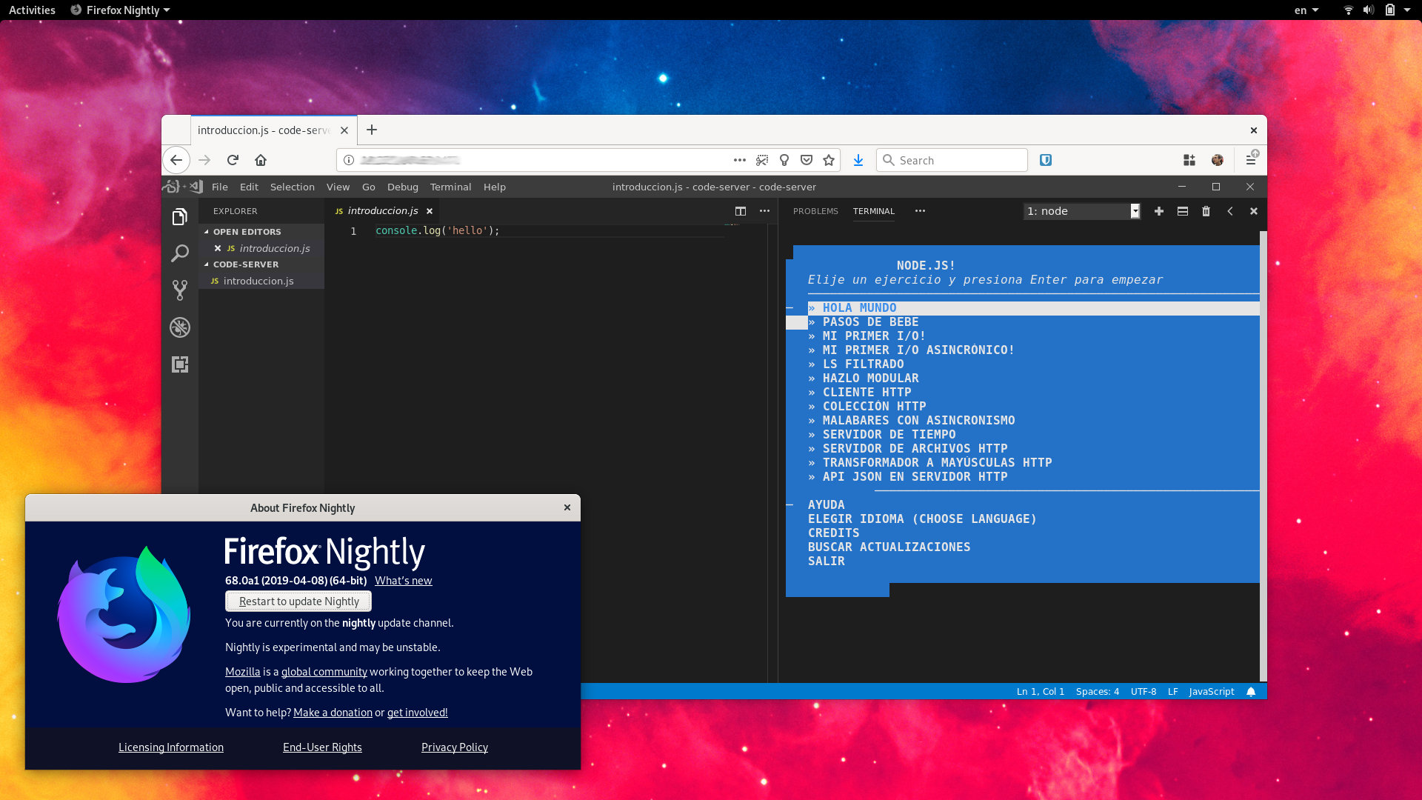This screenshot has width=1422, height=800.
Task: Select the introduccion.js editor tab
Action: [x=383, y=211]
